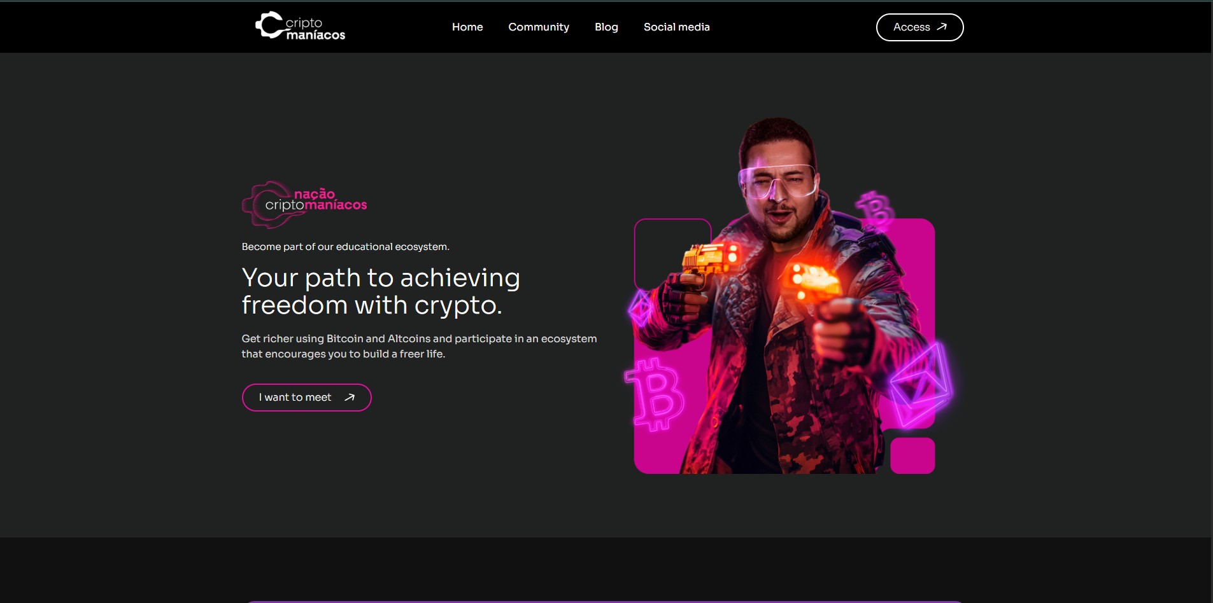Click the arrow icon beside 'I want to meet'
Viewport: 1213px width, 603px height.
[349, 398]
